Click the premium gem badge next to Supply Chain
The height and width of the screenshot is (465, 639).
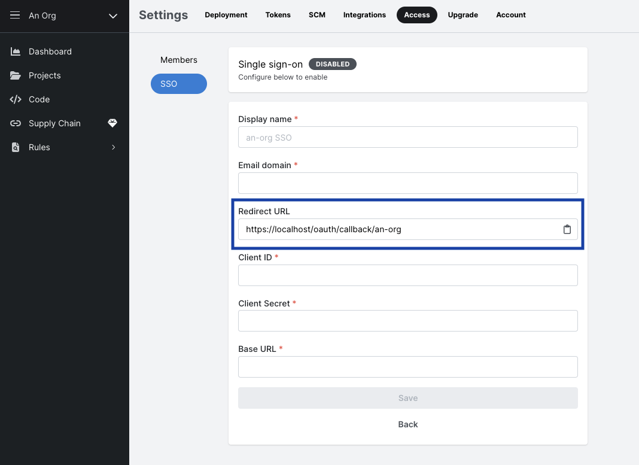pyautogui.click(x=112, y=123)
